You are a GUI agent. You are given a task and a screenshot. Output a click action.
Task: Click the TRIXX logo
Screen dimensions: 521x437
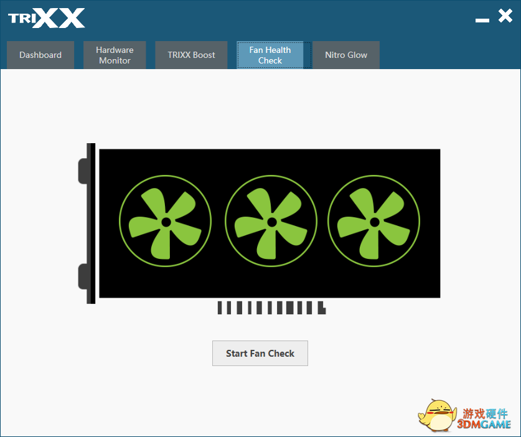47,18
